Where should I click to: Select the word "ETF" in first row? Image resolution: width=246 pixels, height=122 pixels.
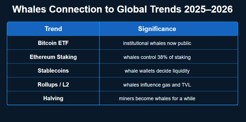coord(63,43)
